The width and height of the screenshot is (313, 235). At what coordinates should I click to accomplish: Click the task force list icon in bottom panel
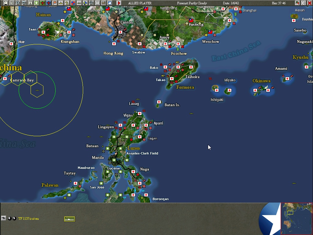(x=4, y=218)
